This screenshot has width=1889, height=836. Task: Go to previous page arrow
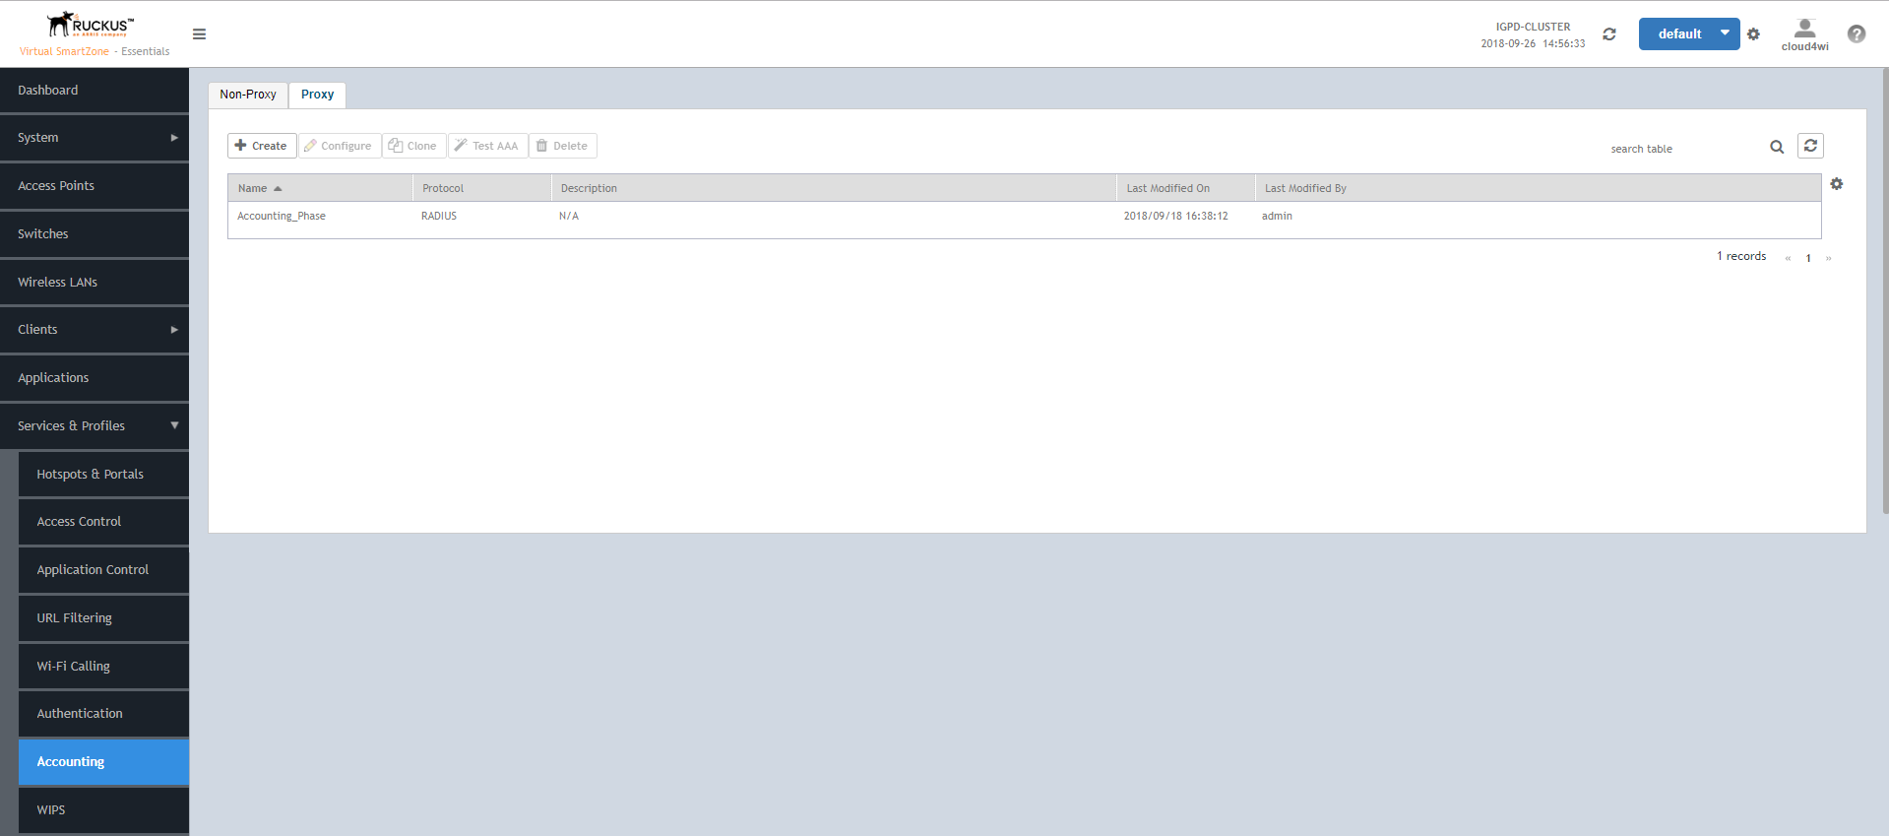coord(1788,258)
